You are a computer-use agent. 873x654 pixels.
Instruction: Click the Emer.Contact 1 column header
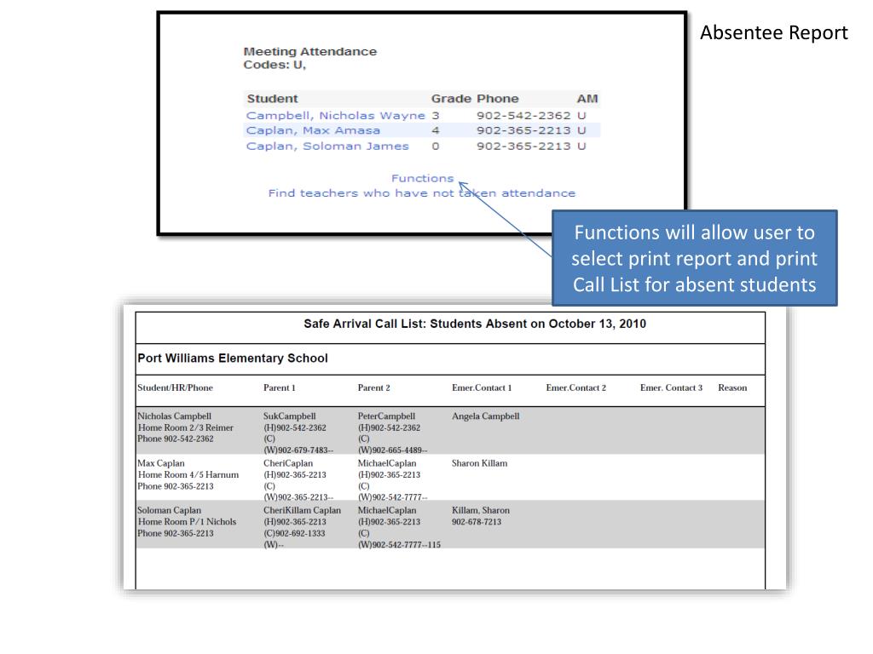click(x=482, y=387)
